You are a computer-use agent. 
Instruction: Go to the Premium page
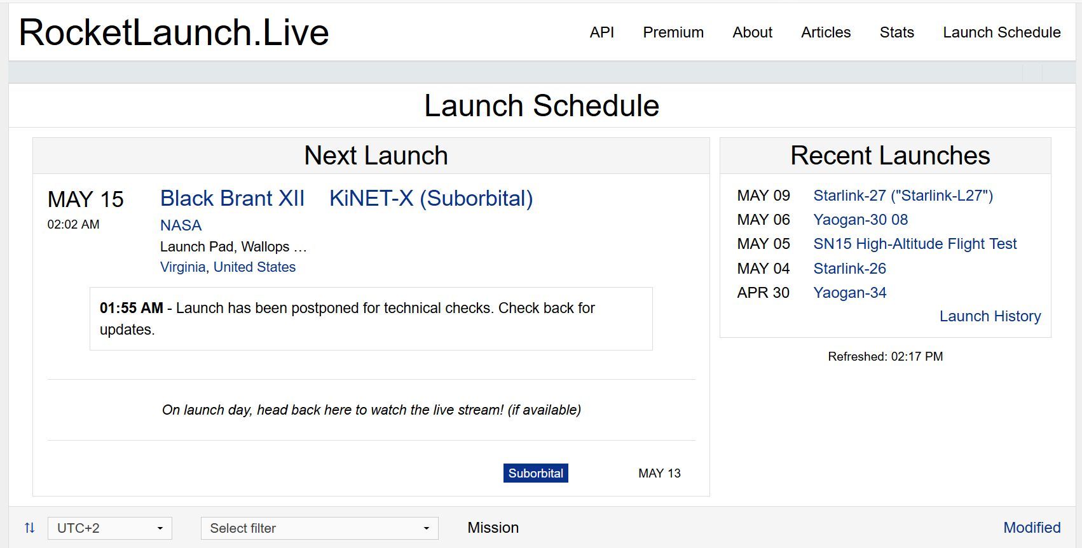coord(673,32)
